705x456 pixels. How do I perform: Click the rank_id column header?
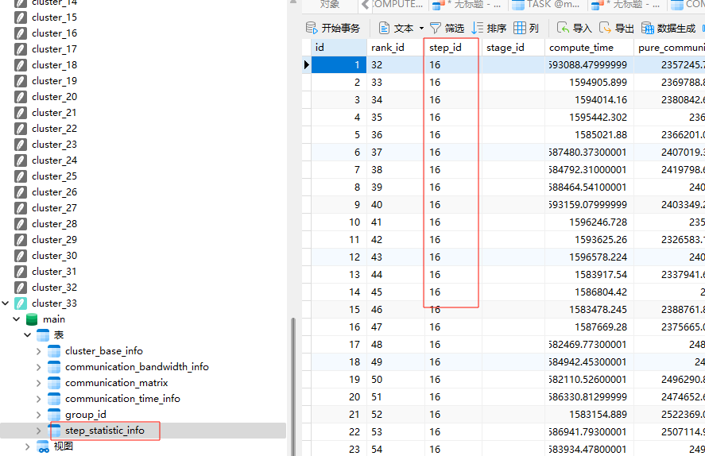click(x=396, y=48)
